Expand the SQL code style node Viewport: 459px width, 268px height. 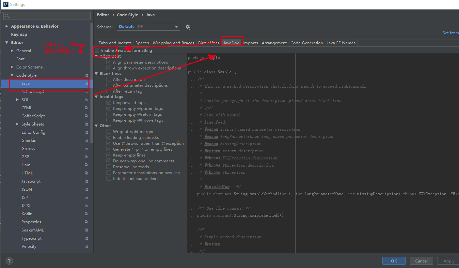17,100
